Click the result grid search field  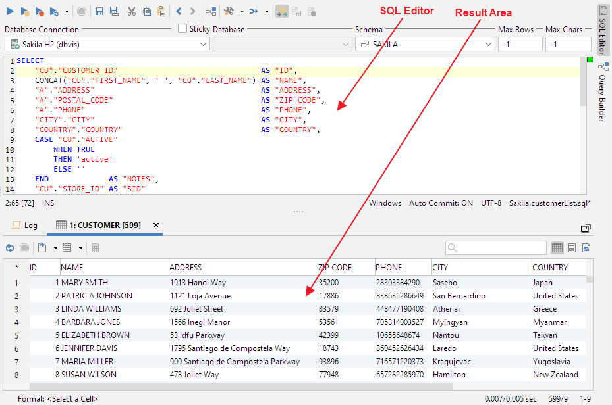click(x=501, y=248)
